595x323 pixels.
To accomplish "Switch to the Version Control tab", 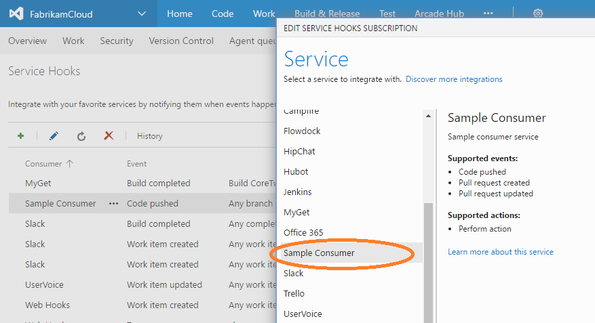I will tap(181, 41).
